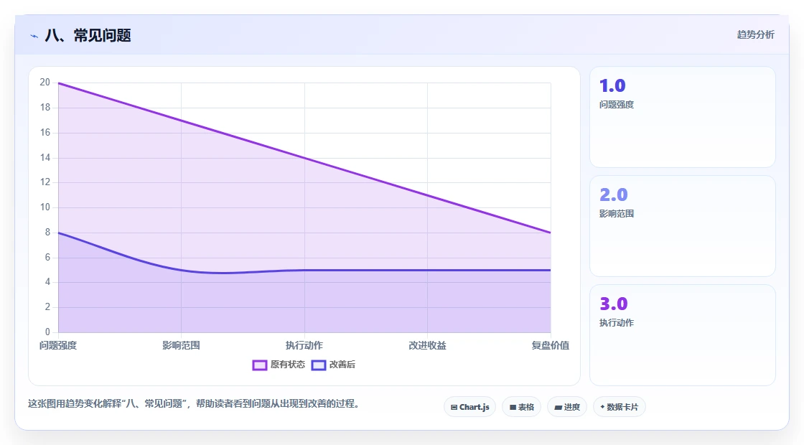Image resolution: width=804 pixels, height=445 pixels.
Task: Click the y-axis value 10
Action: coord(45,207)
